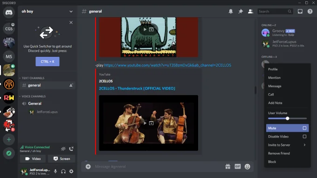The height and width of the screenshot is (178, 317).
Task: Open 2CELLOS video in external player icon
Action: coord(151,123)
